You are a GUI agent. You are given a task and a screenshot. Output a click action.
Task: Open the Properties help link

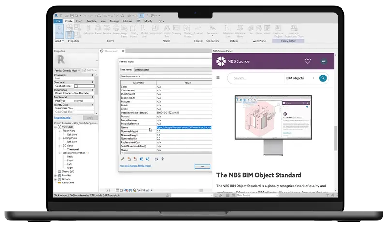tap(62, 118)
